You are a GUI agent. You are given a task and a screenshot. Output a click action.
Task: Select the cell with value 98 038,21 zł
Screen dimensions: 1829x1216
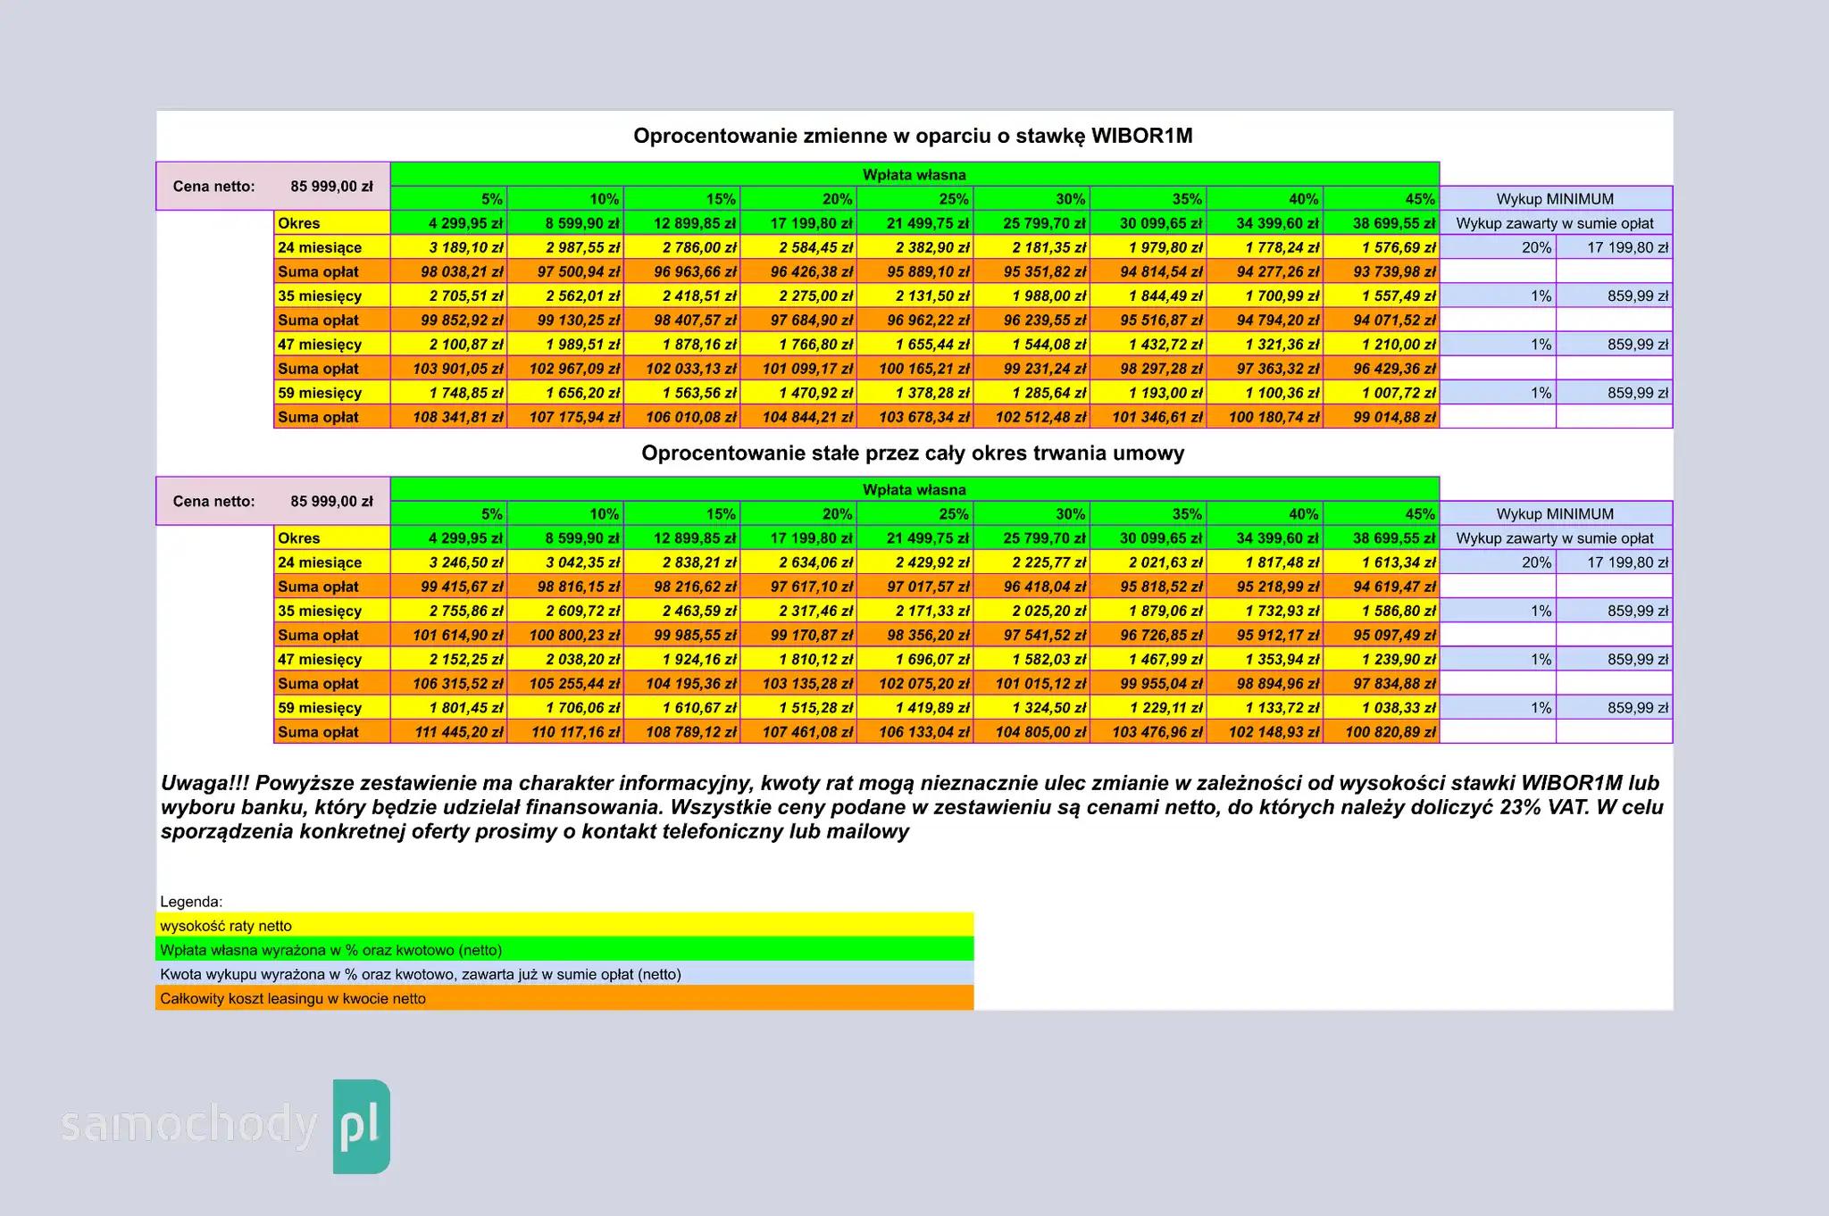tap(449, 271)
